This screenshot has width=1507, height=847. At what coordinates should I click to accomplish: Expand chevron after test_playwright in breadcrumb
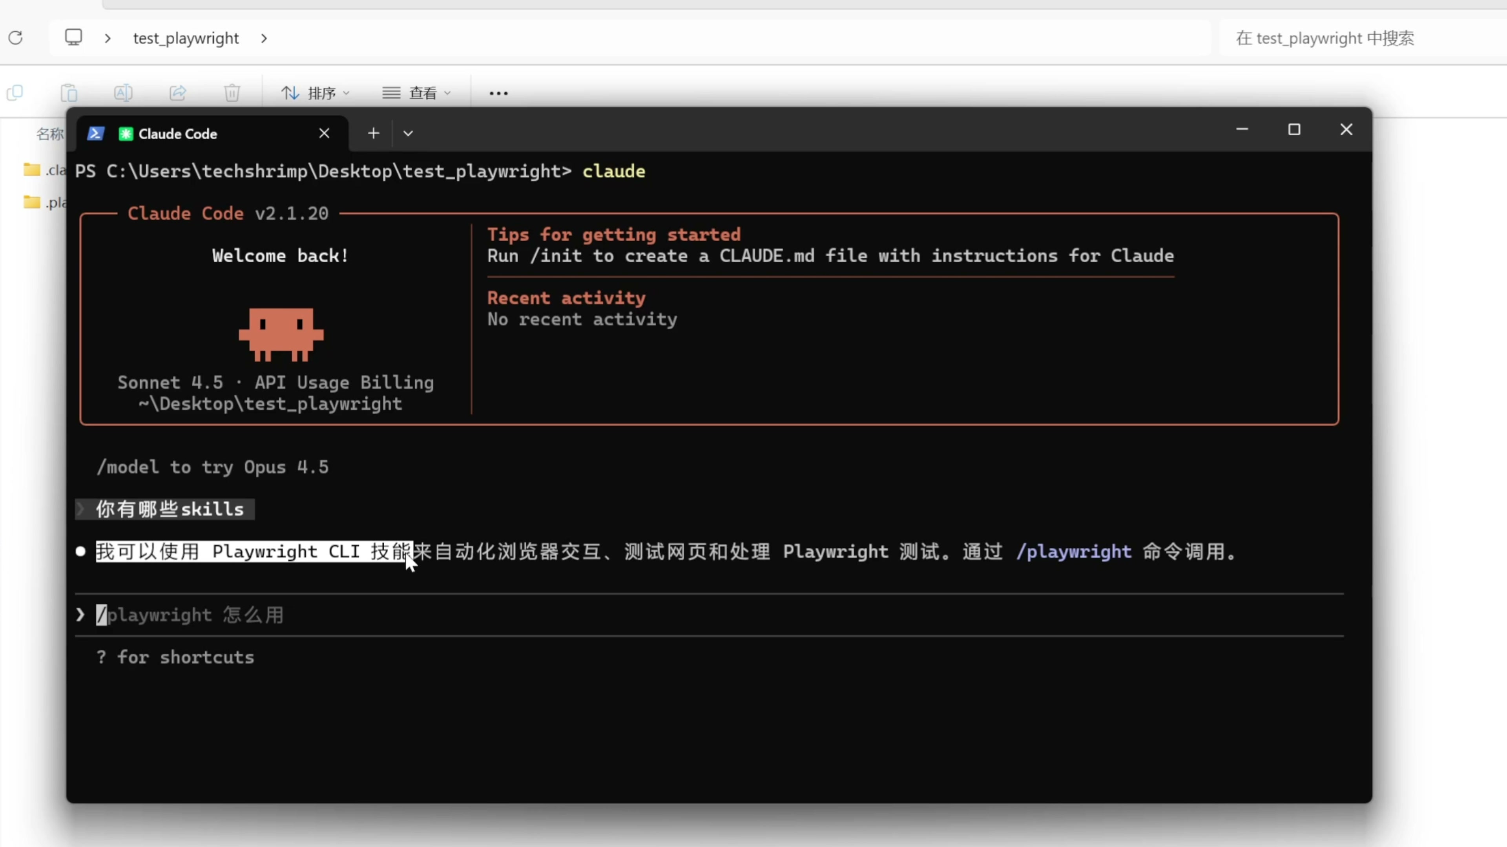coord(265,38)
